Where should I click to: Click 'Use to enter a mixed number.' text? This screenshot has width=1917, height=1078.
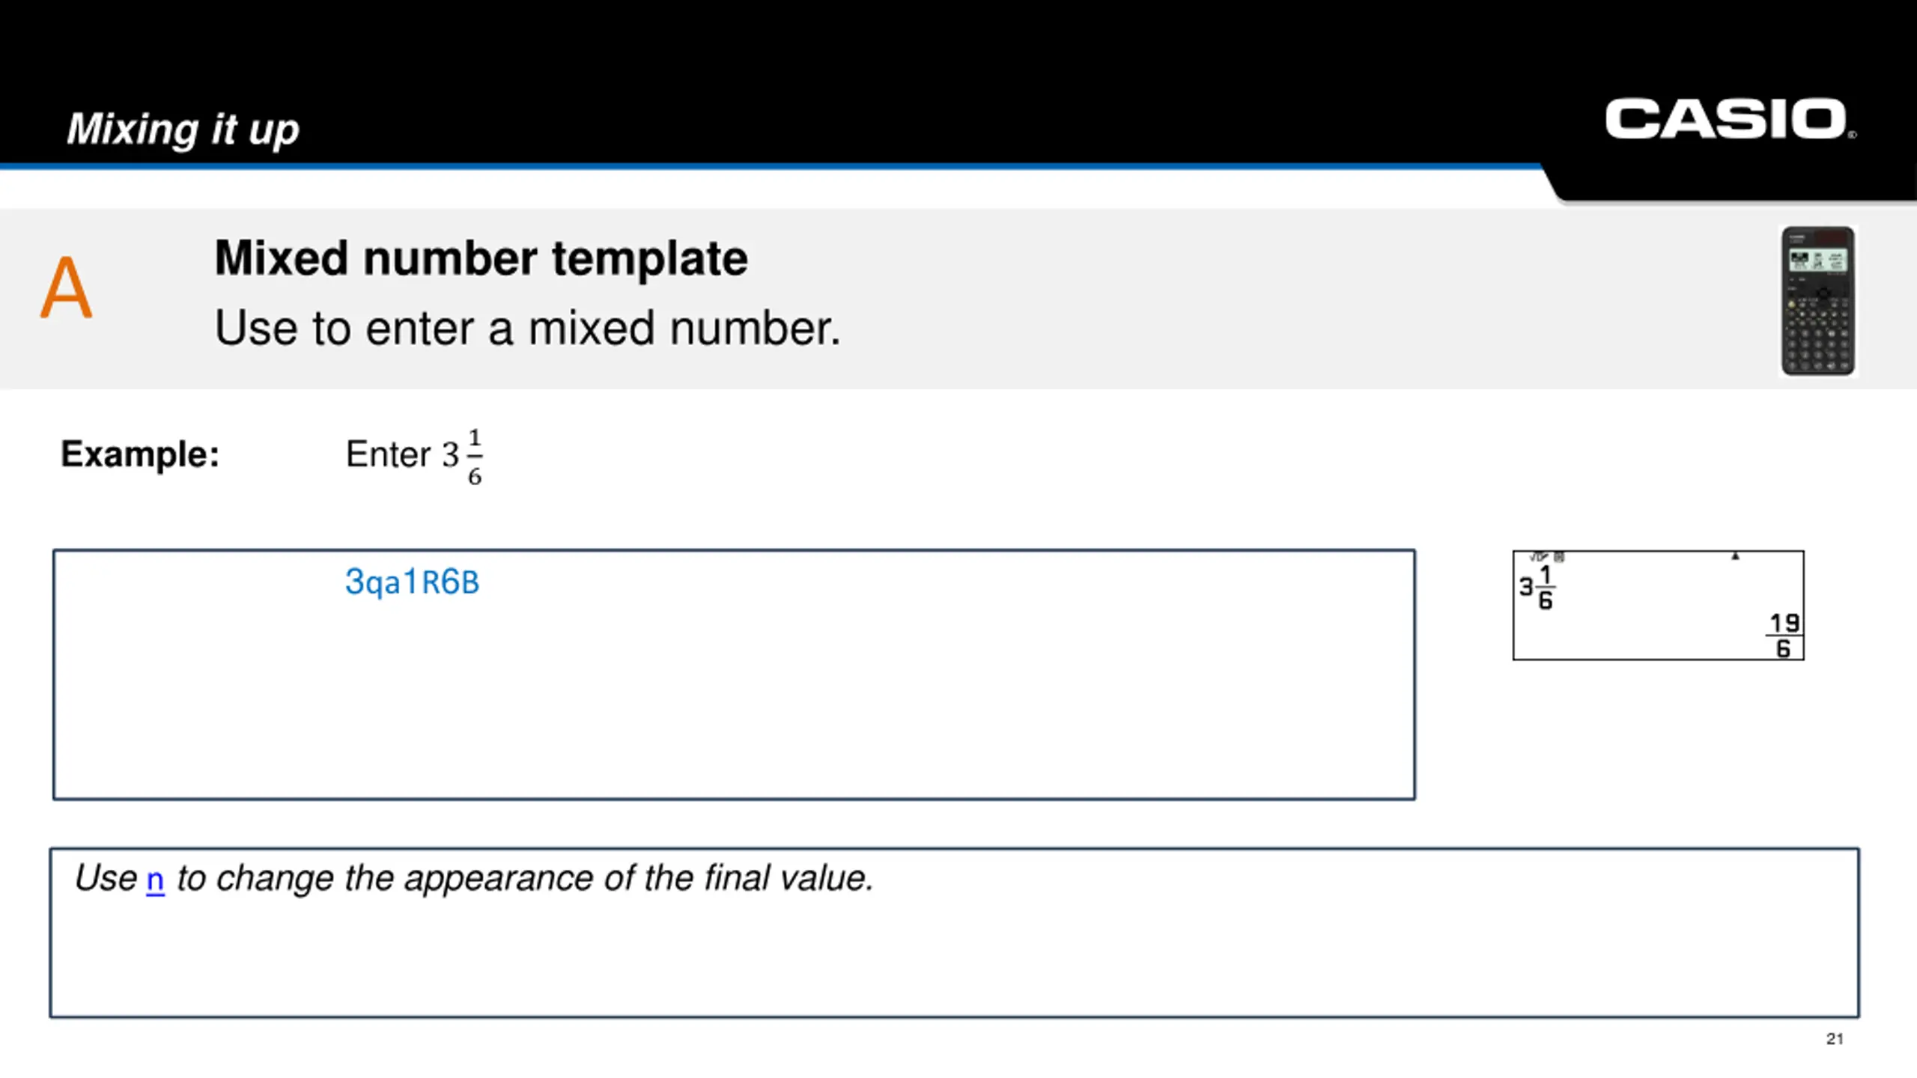click(527, 328)
